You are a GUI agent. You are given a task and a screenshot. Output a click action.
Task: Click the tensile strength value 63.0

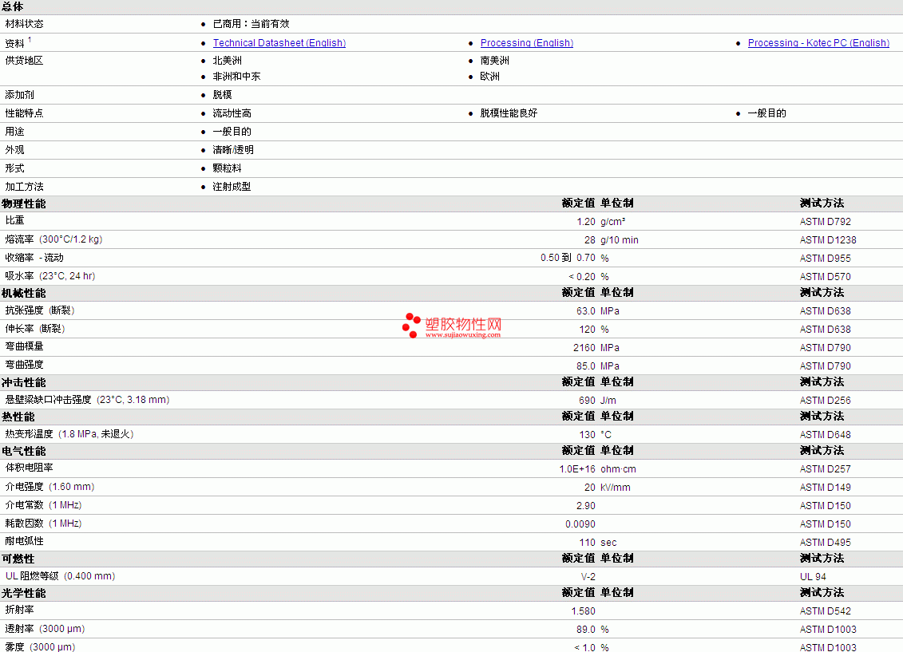586,310
